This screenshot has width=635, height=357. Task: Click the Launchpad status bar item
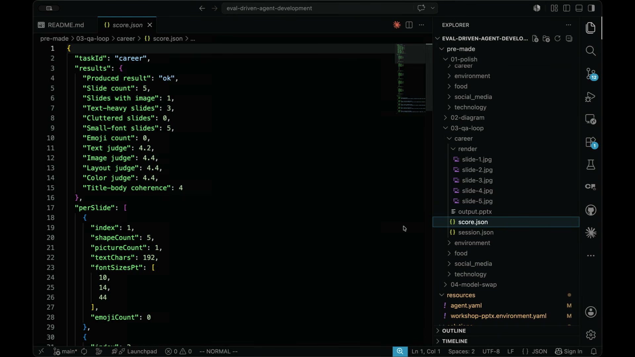point(135,351)
